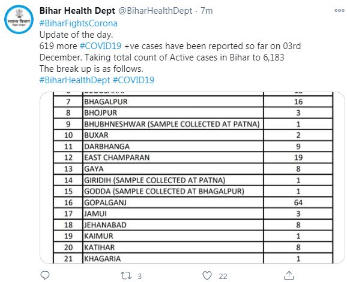This screenshot has height=282, width=347.
Task: Click the Bihar Health Dept profile avatar
Action: [19, 19]
